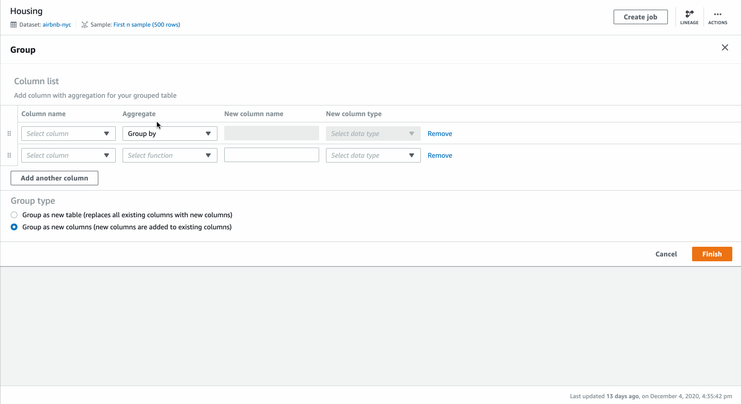The height and width of the screenshot is (404, 741).
Task: Open the first row Select column dropdown
Action: 68,134
